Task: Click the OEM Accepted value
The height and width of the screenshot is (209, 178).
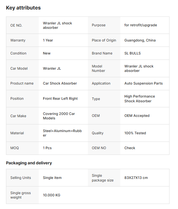Action: pyautogui.click(x=137, y=116)
